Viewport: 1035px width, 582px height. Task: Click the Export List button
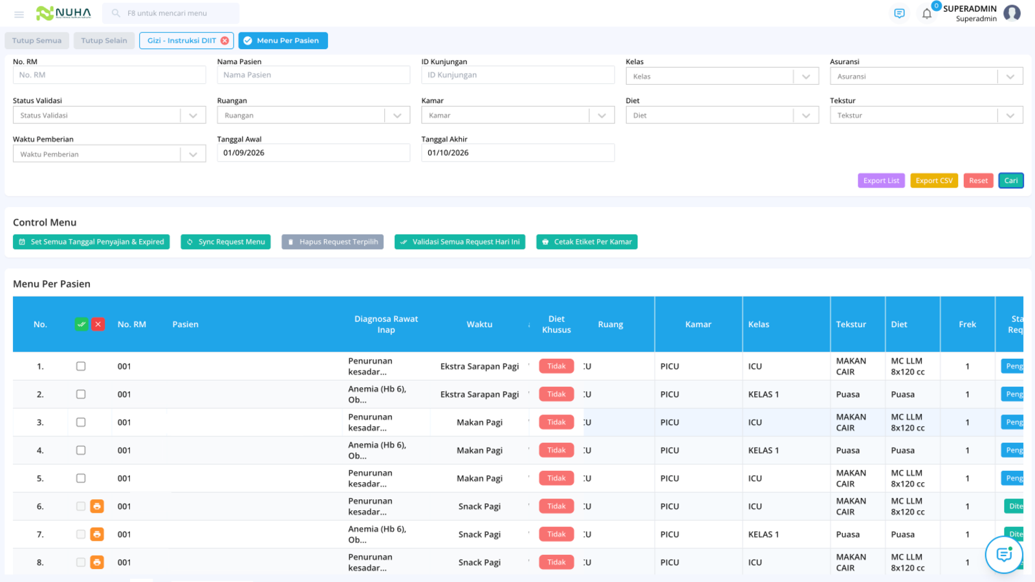point(881,180)
